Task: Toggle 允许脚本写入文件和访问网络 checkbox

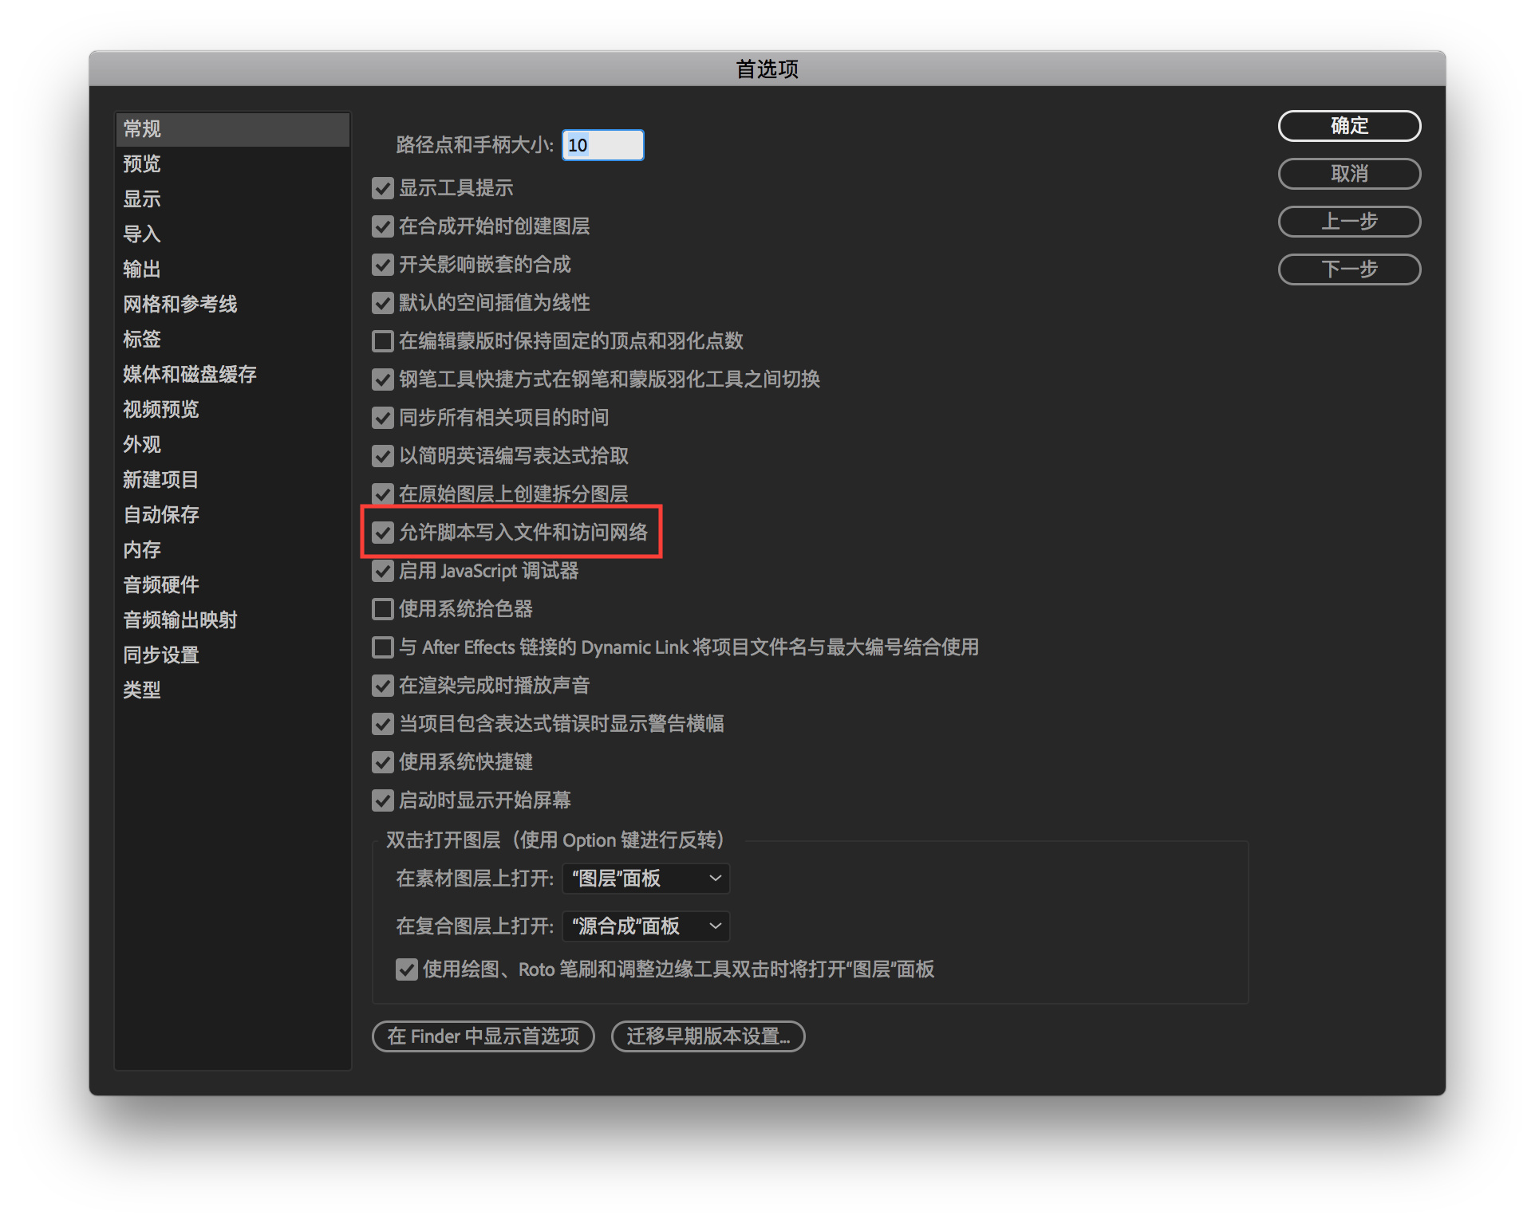Action: pyautogui.click(x=383, y=533)
